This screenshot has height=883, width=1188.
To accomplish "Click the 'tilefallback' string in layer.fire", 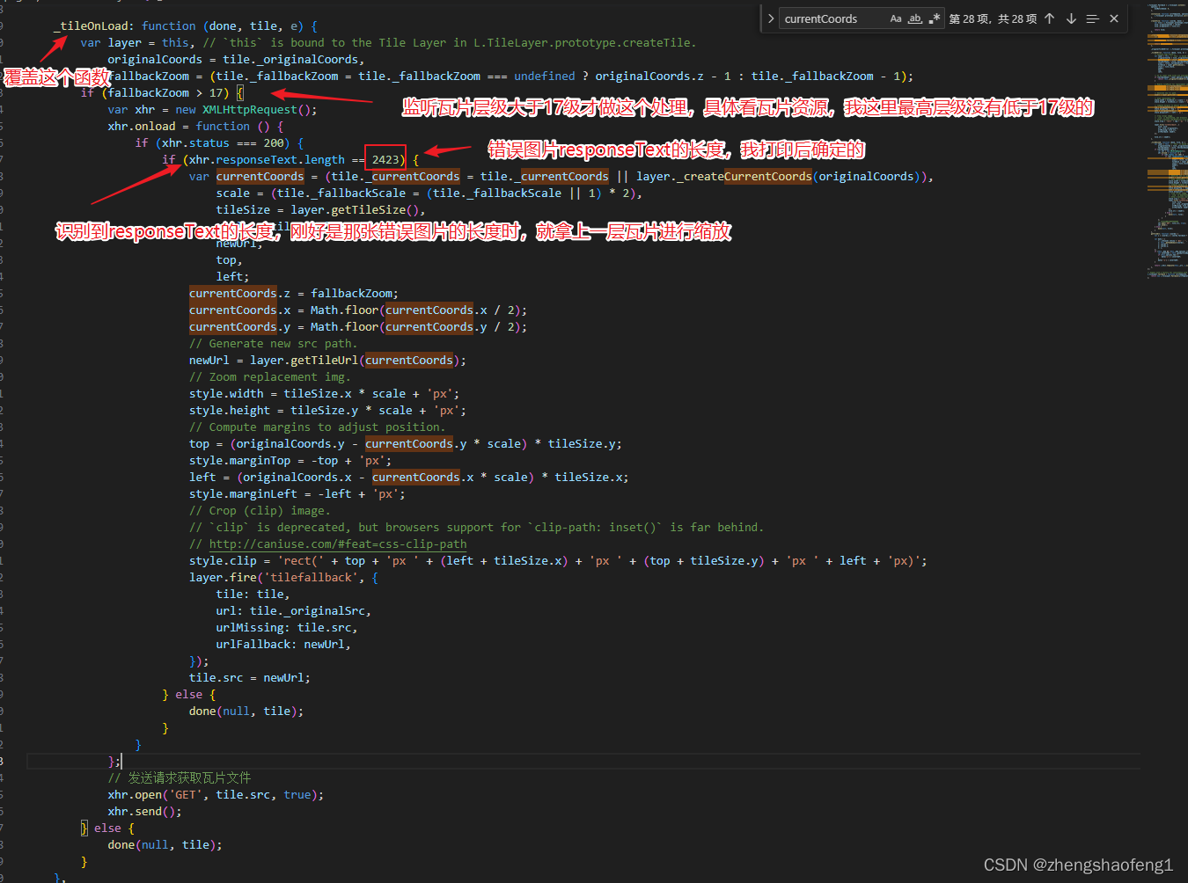I will pos(311,578).
